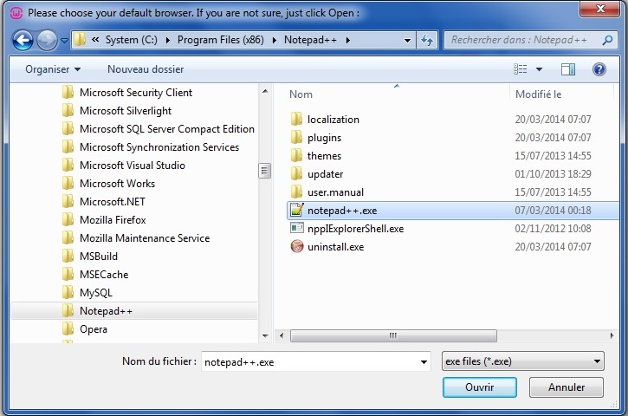Click Nouveau dossier
This screenshot has width=628, height=416.
[x=146, y=69]
